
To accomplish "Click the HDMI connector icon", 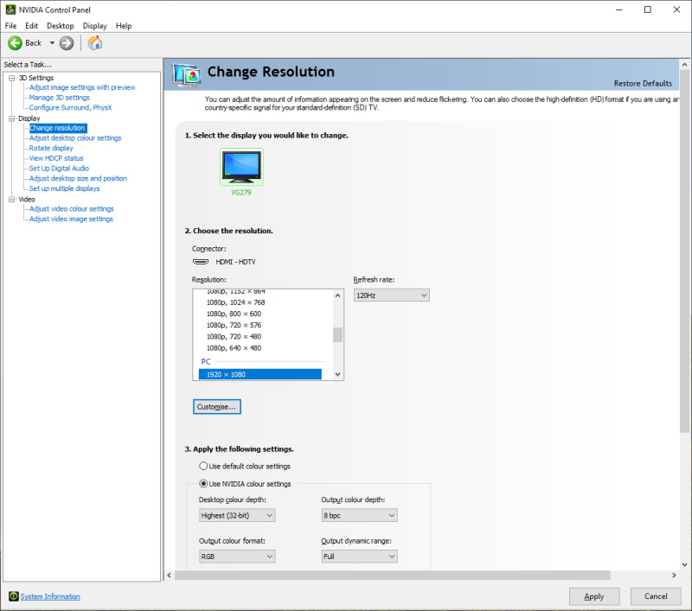I will (x=201, y=261).
